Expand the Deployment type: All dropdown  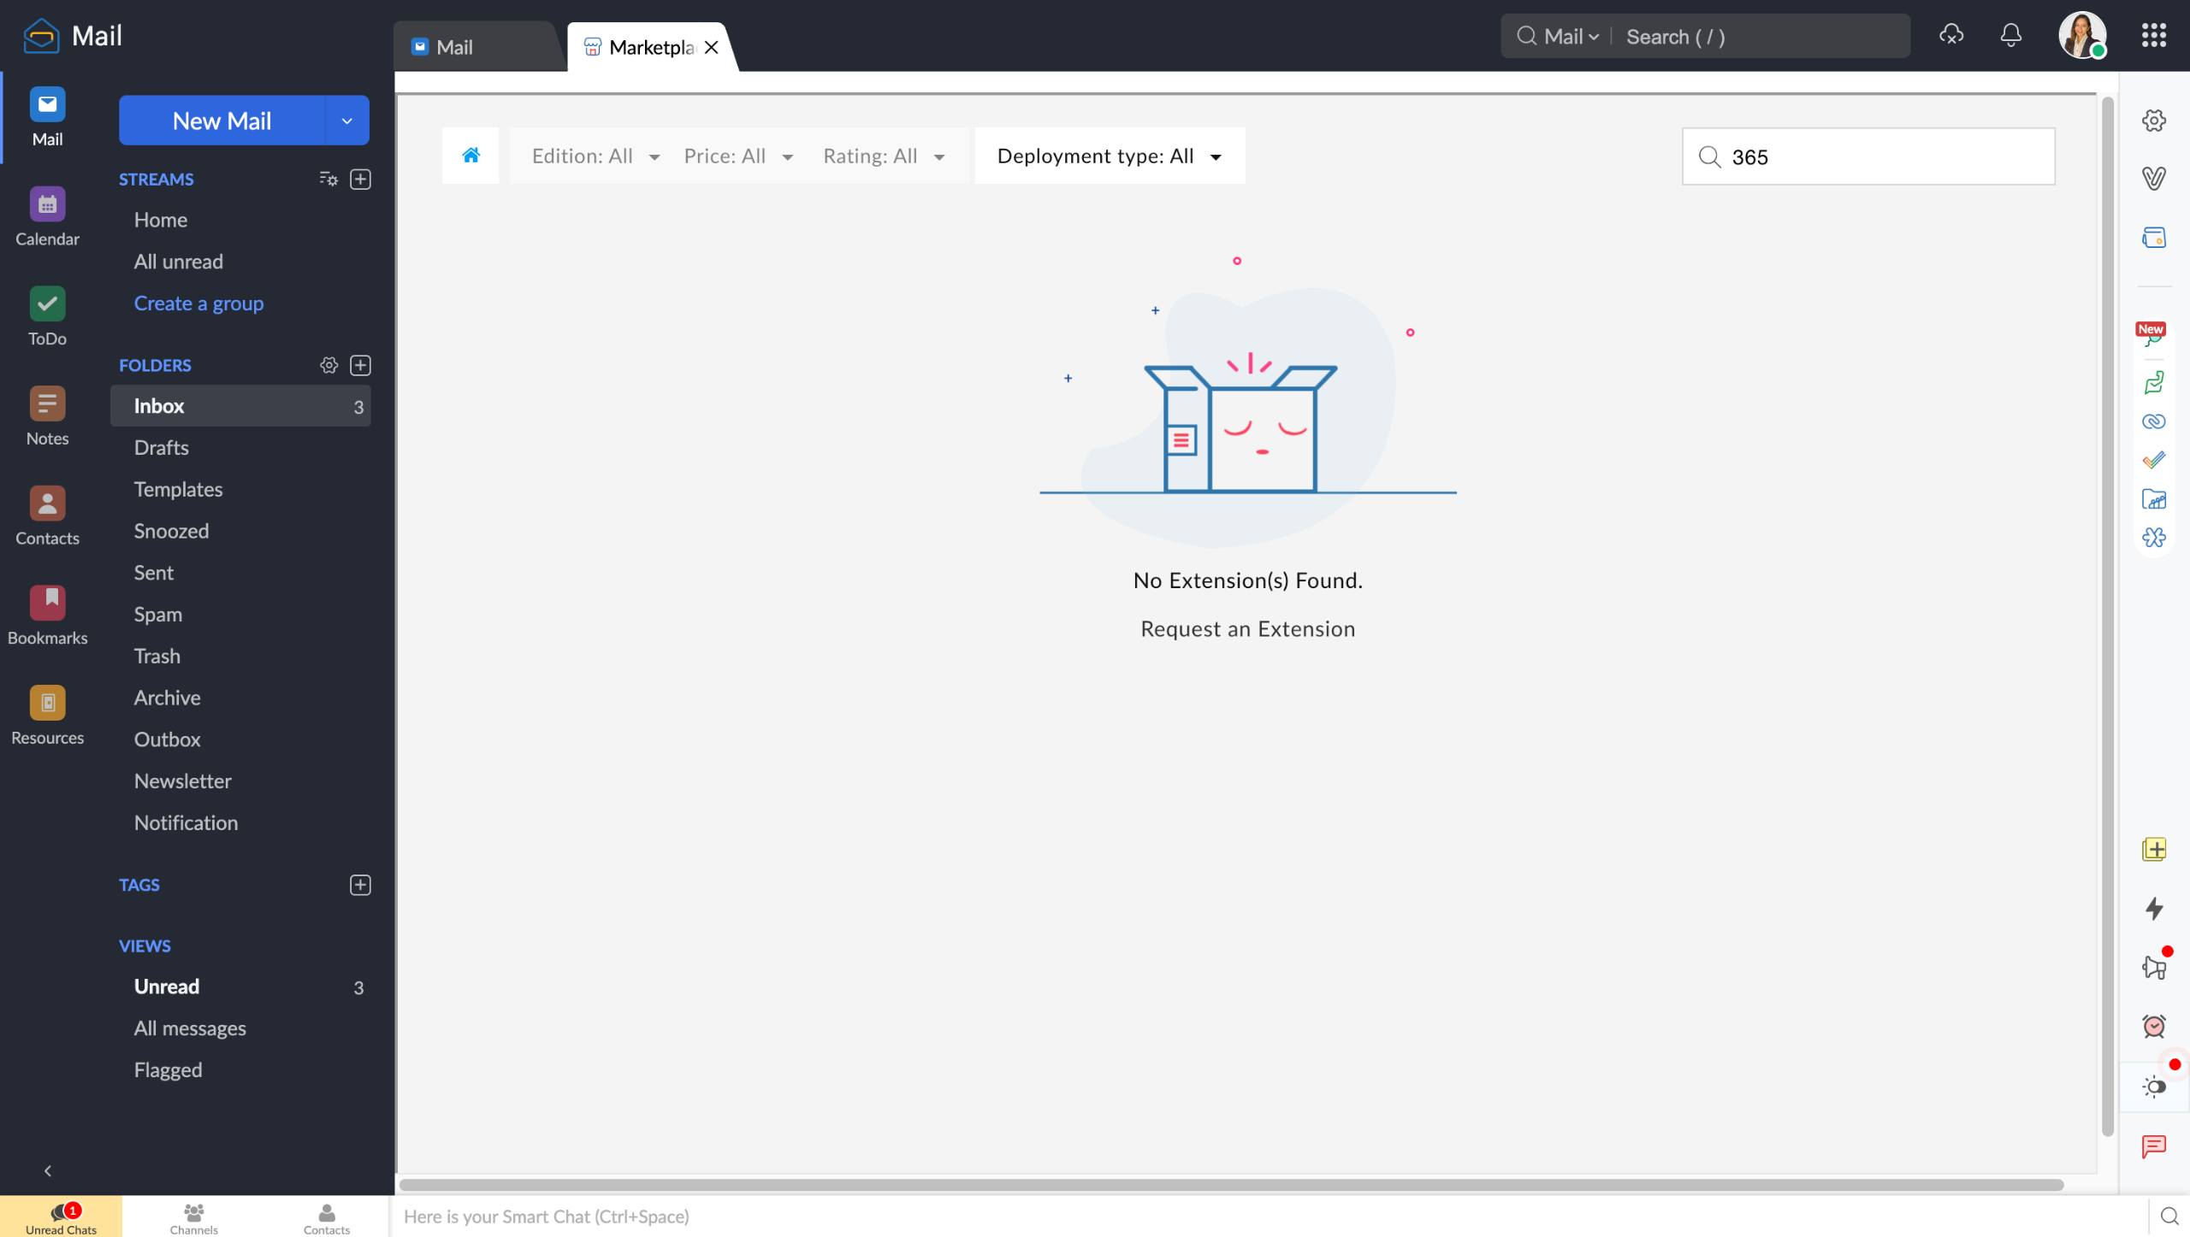click(x=1109, y=156)
